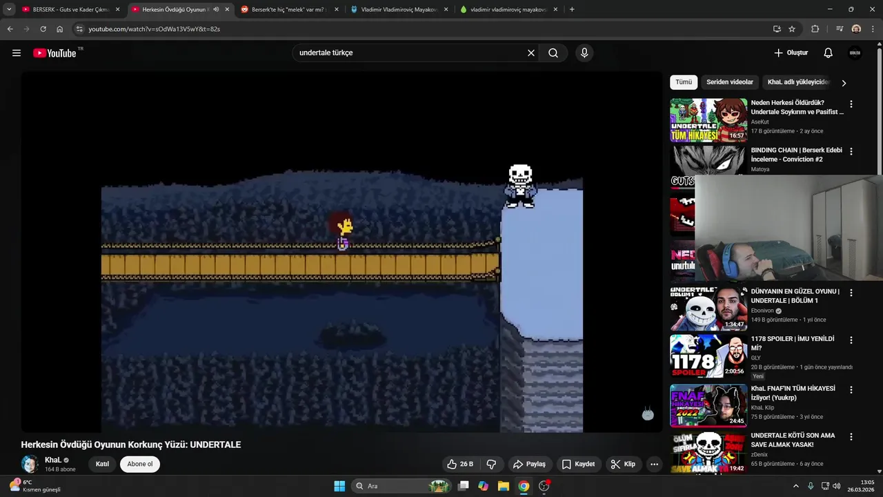Clear the search text with X
This screenshot has height=497, width=883.
coord(531,53)
